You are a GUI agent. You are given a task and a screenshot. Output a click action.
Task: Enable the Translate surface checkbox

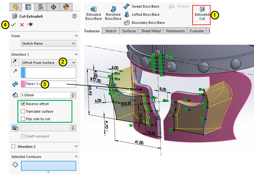tap(23, 111)
